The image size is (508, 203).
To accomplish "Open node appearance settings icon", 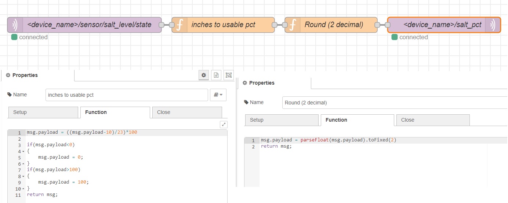I will point(229,75).
